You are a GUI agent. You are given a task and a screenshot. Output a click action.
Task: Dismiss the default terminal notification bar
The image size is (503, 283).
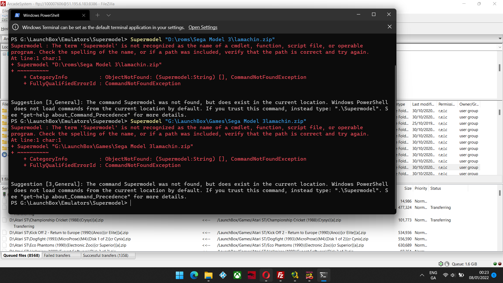[x=390, y=27]
